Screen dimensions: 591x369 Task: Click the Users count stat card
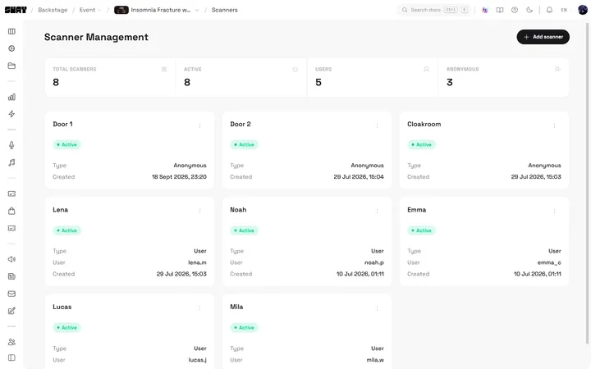[373, 77]
